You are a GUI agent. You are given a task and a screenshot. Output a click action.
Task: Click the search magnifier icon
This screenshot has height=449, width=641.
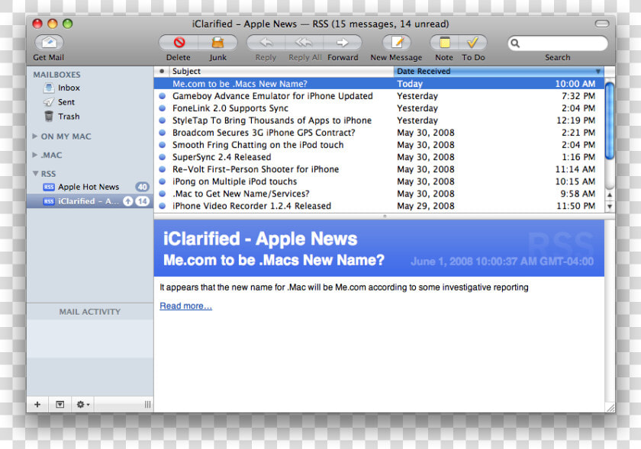[515, 43]
